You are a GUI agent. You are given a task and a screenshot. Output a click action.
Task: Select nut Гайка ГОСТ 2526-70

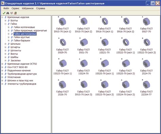click(62, 87)
